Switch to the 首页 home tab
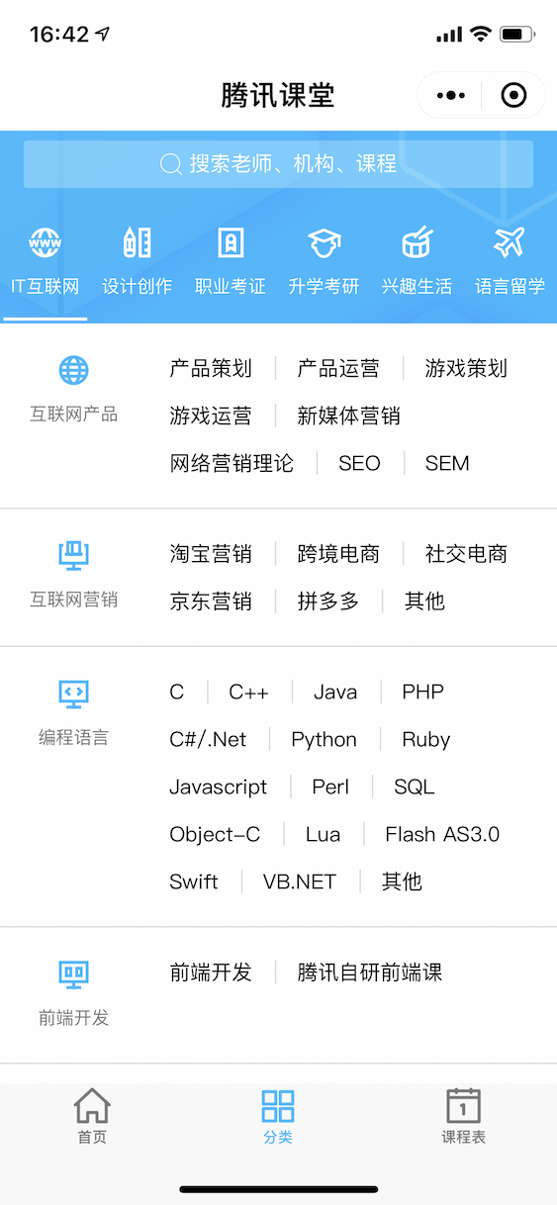 click(92, 1117)
